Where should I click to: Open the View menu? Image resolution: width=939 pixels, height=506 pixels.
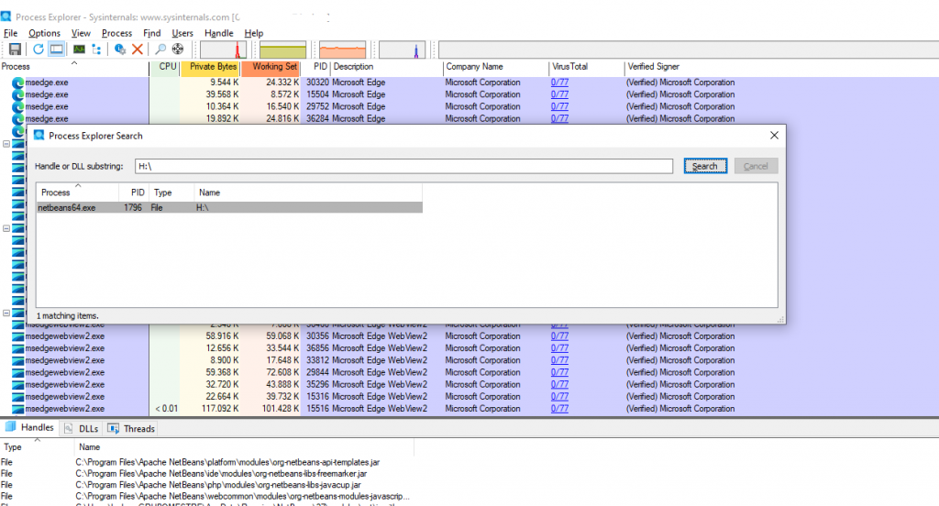pyautogui.click(x=81, y=33)
